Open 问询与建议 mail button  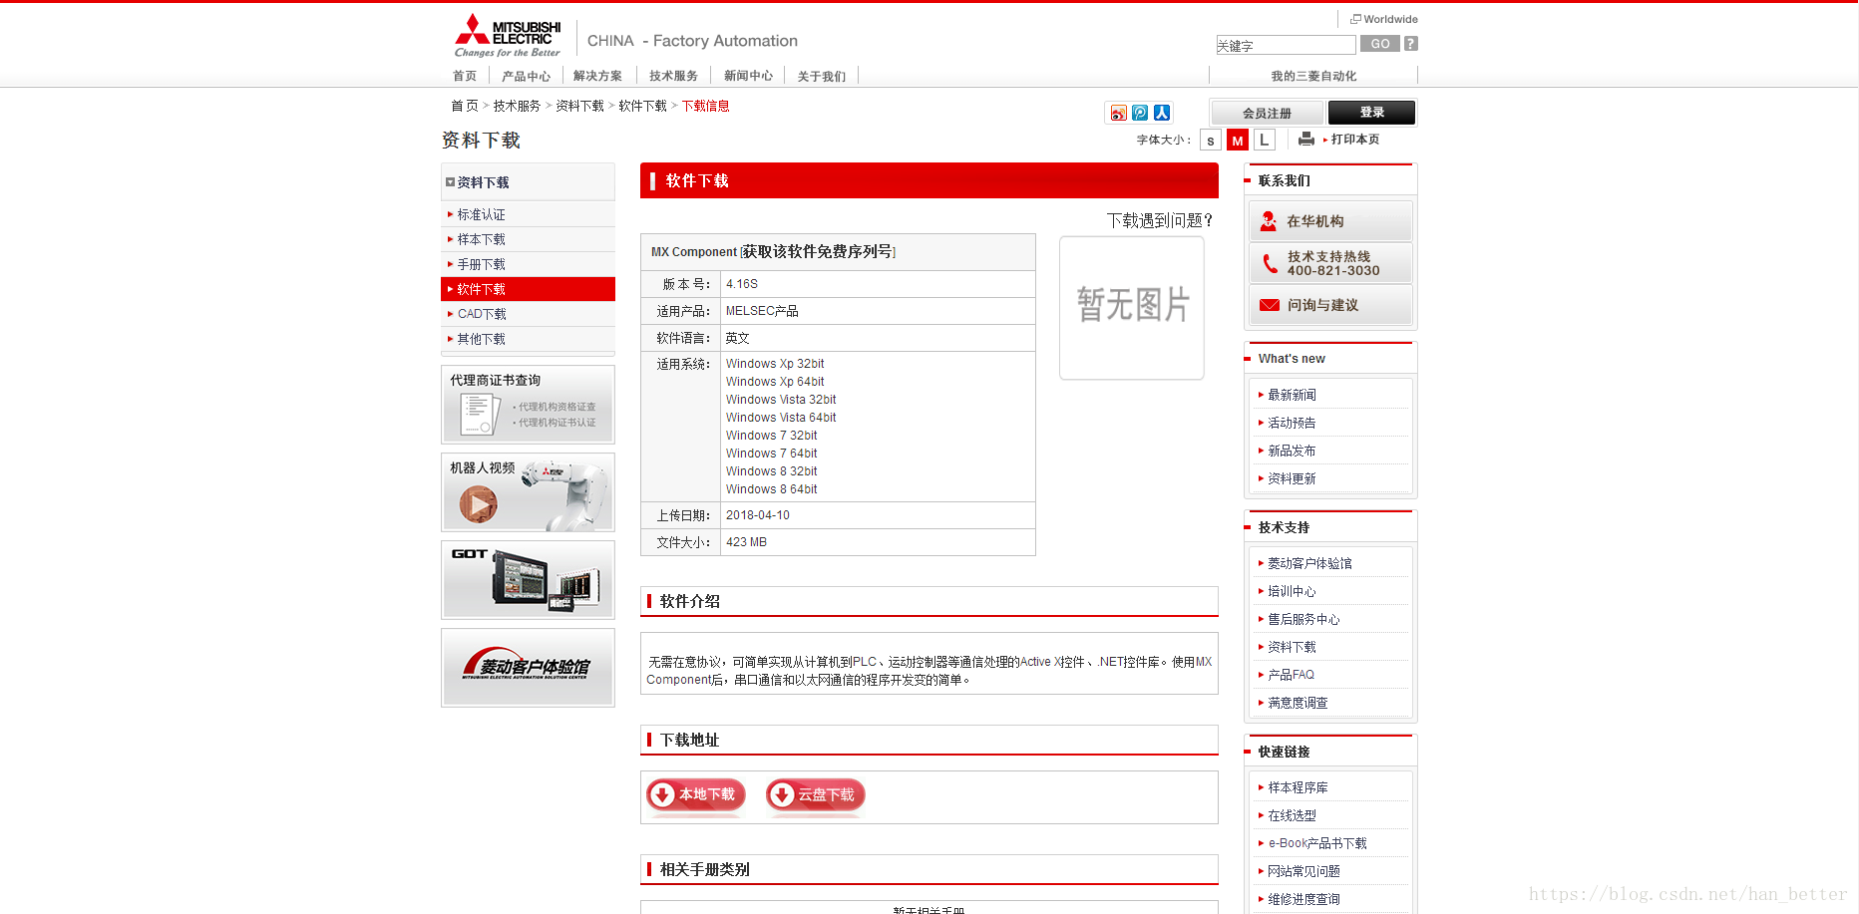(1330, 305)
